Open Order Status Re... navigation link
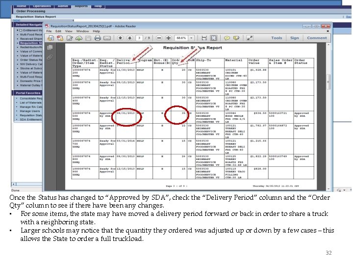 (31, 60)
